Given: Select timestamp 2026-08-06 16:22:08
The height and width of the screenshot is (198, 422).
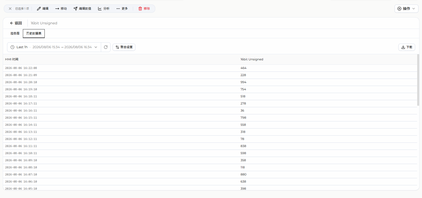Looking at the screenshot, I should [21, 68].
